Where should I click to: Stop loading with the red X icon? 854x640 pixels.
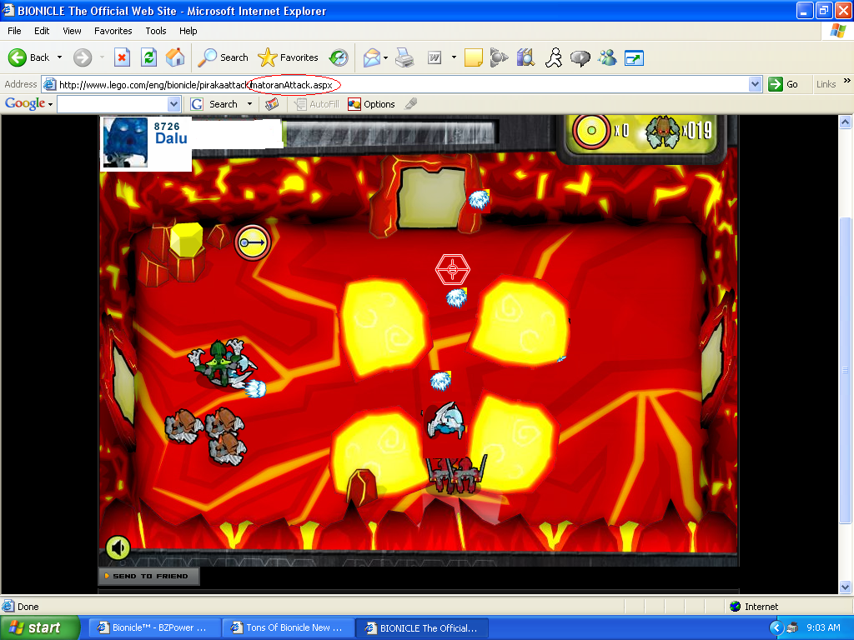pyautogui.click(x=123, y=57)
